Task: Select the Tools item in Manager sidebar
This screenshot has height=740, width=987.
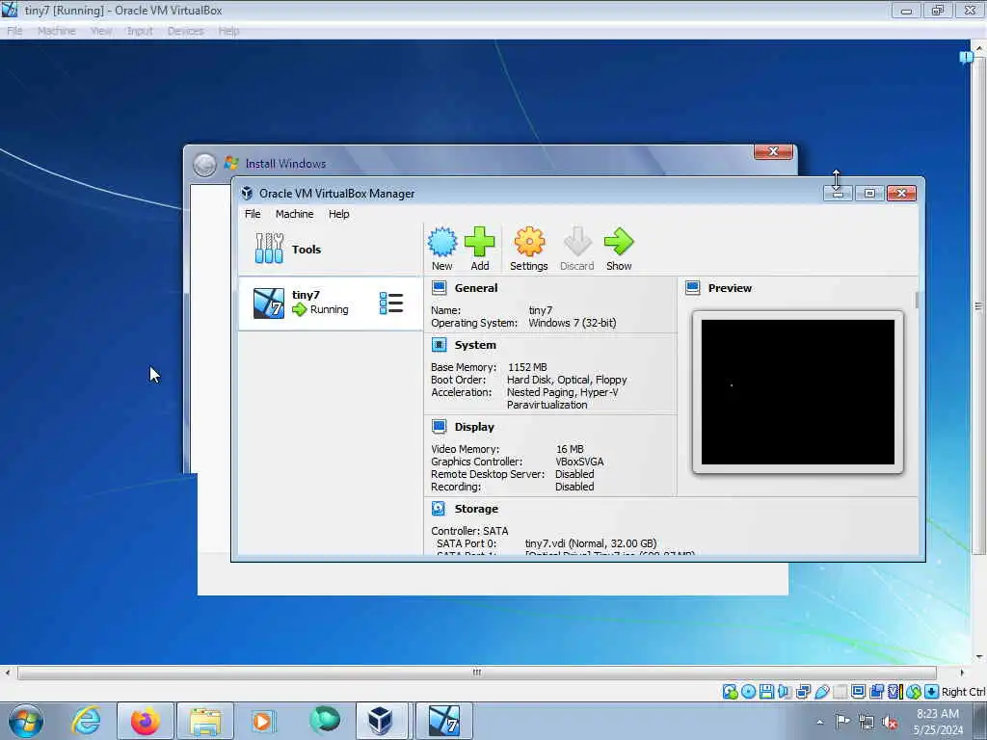Action: [x=330, y=250]
